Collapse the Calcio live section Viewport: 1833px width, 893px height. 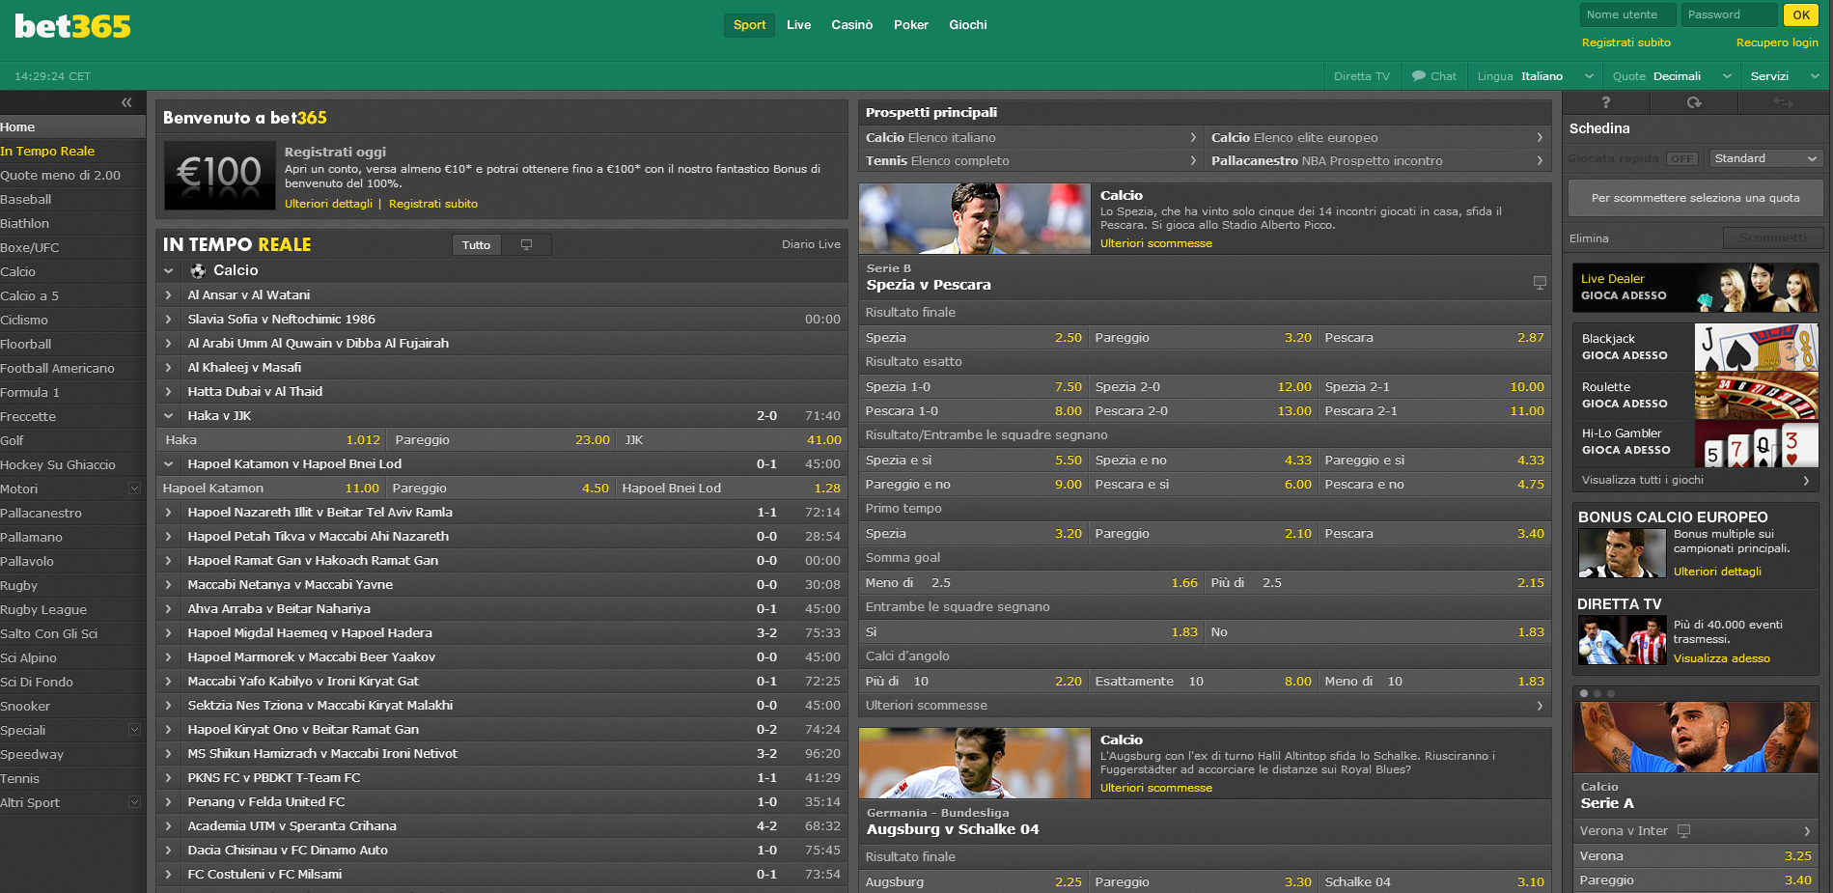pos(169,271)
